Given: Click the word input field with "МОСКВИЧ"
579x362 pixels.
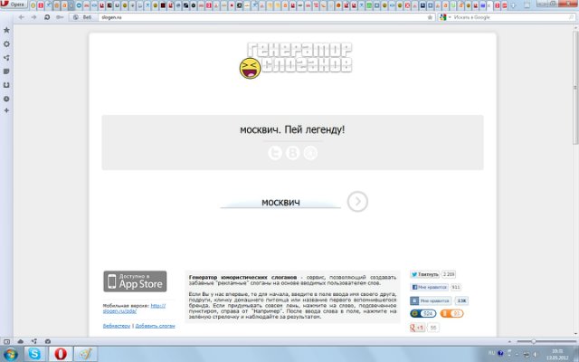Looking at the screenshot, I should (x=280, y=202).
